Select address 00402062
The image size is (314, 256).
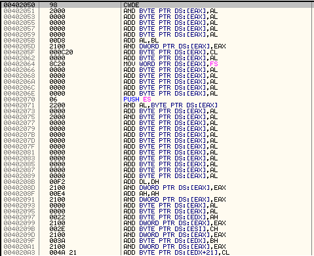point(19,58)
